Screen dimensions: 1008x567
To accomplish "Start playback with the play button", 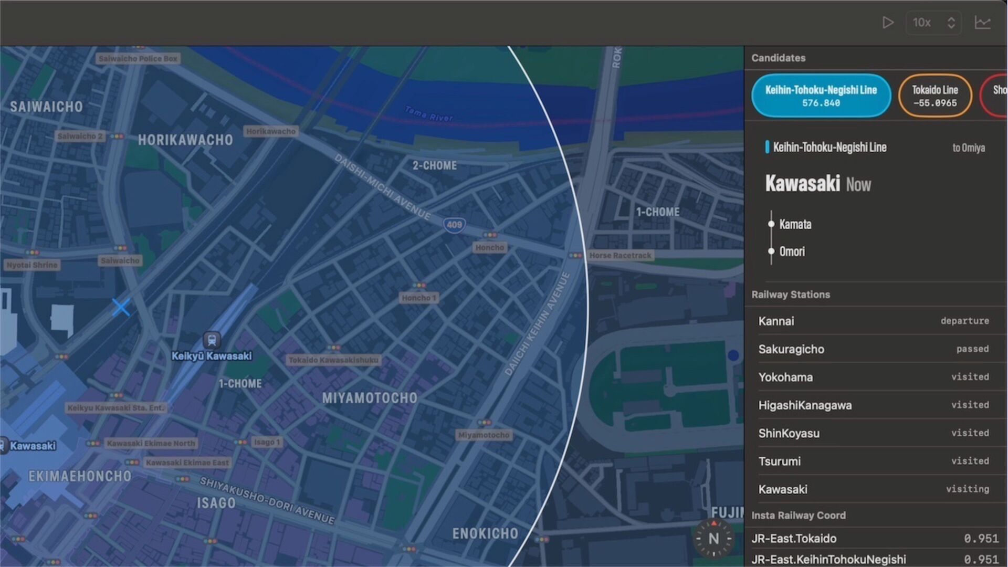I will (x=888, y=23).
